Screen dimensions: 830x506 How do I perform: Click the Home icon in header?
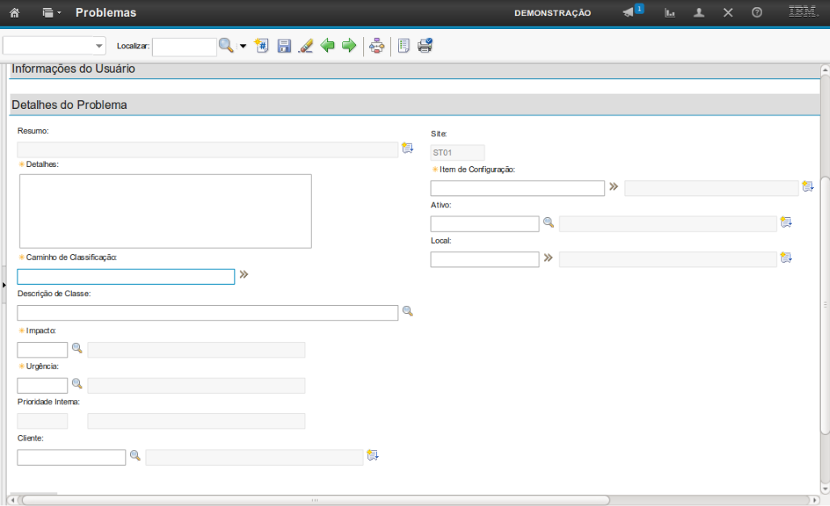tap(15, 13)
